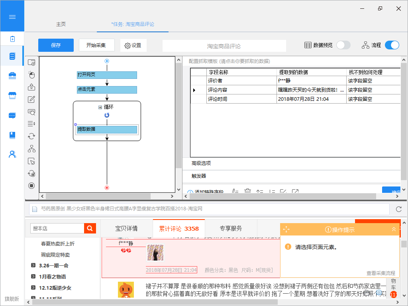This screenshot has height=306, width=408.
Task: Expand the 3.26一期一会 category arrow
Action: click(x=33, y=265)
